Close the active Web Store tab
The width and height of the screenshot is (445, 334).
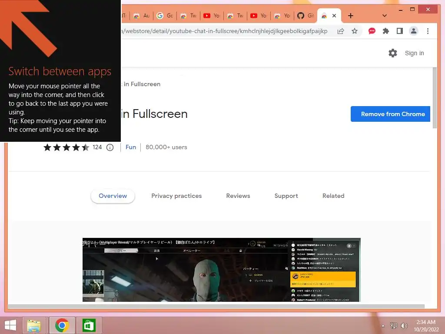pos(334,16)
